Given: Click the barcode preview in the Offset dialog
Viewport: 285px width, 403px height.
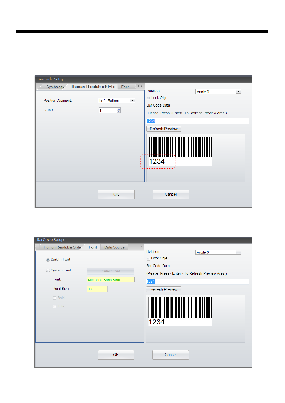Looking at the screenshot, I should pos(180,151).
